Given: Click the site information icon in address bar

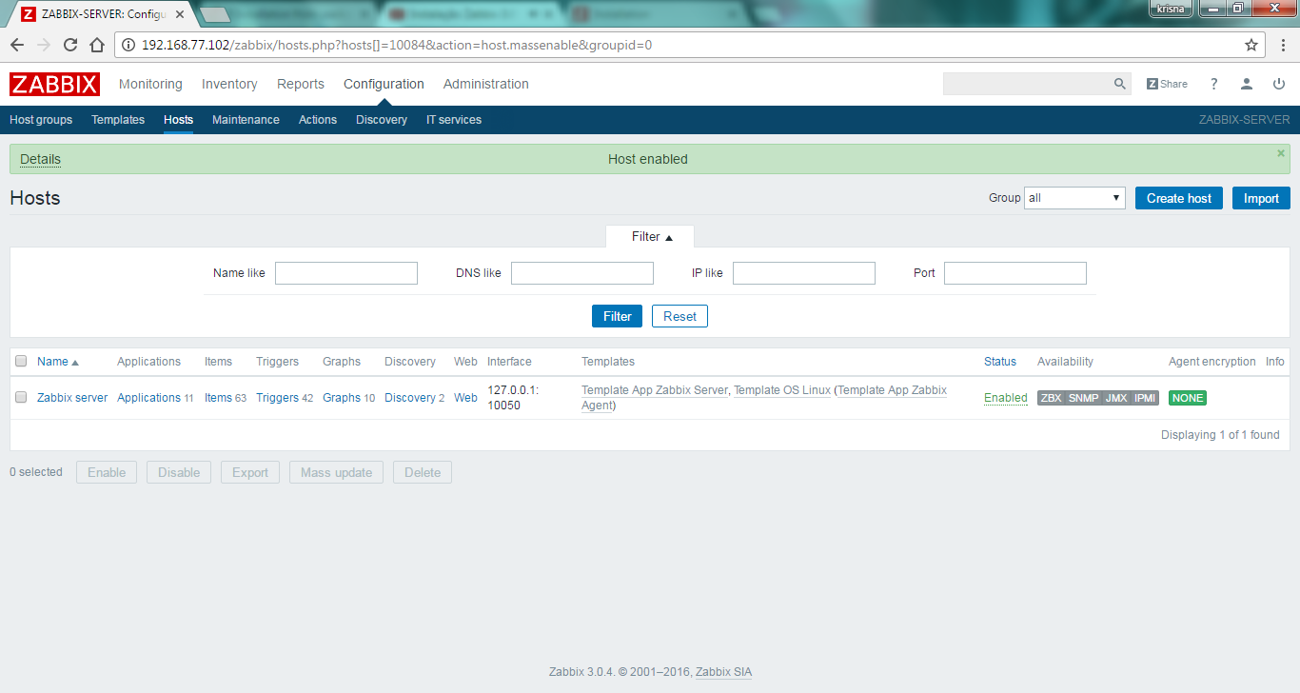Looking at the screenshot, I should pos(129,45).
